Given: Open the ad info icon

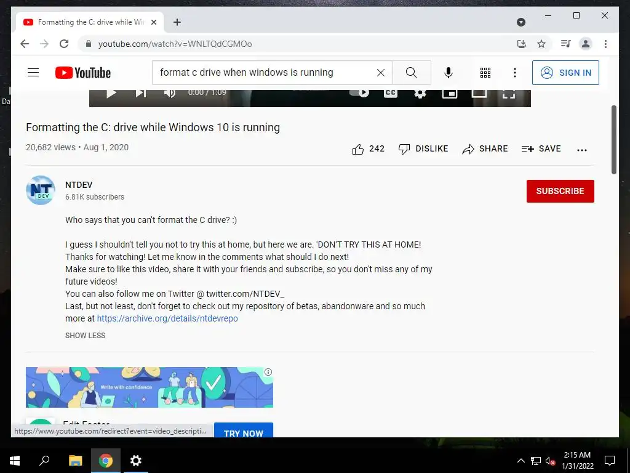Looking at the screenshot, I should (268, 372).
